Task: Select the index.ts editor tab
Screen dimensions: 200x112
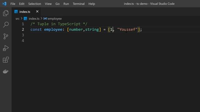Action: [26, 12]
